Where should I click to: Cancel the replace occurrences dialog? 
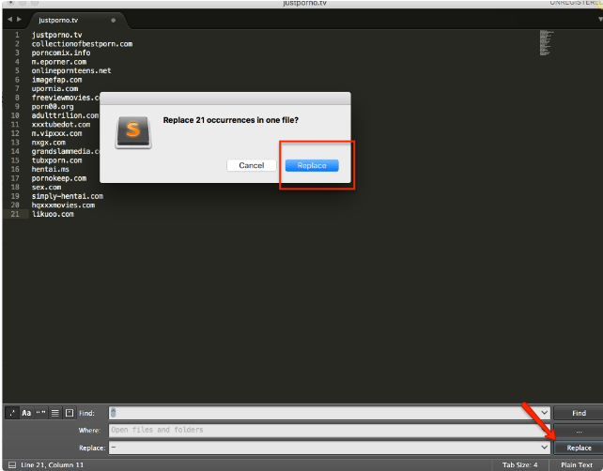(251, 165)
